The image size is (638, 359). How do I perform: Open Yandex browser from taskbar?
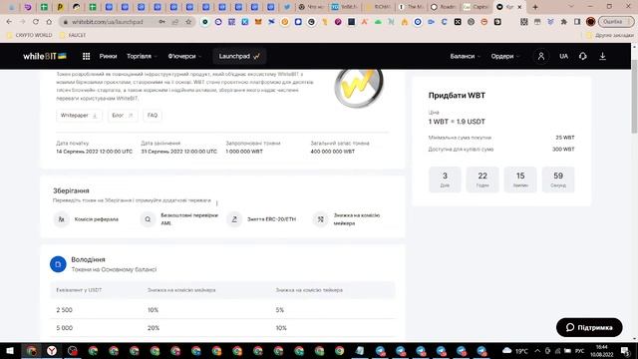click(52, 350)
